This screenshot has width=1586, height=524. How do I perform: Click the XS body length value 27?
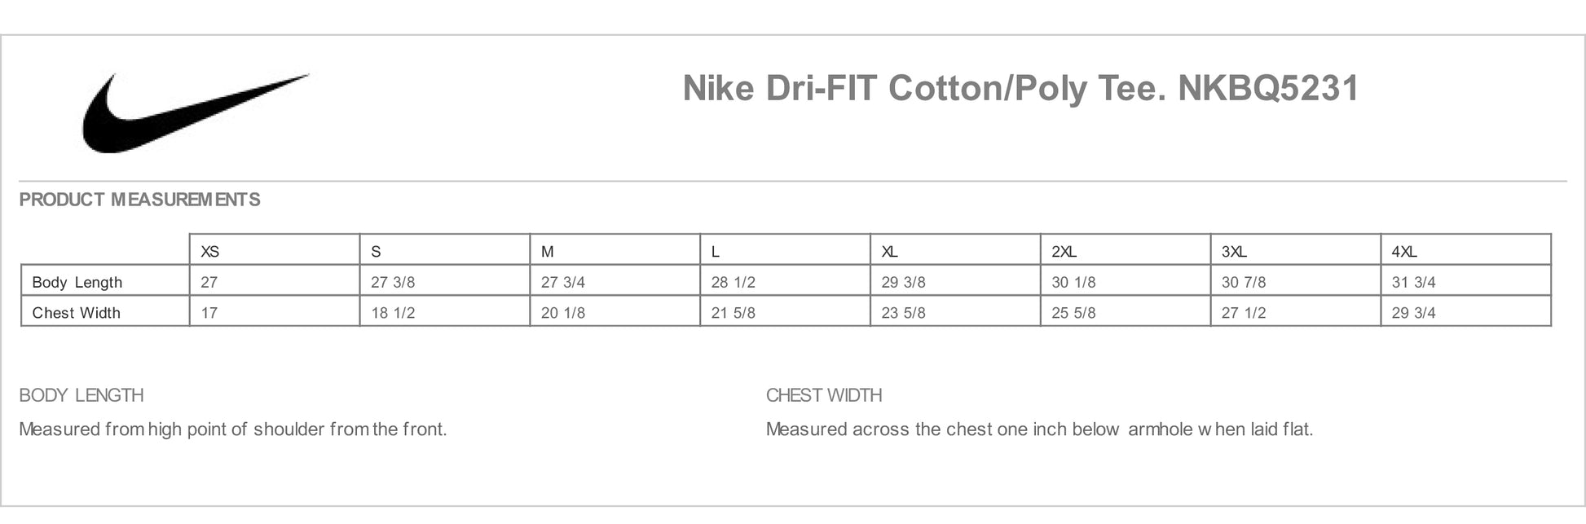coord(209,283)
